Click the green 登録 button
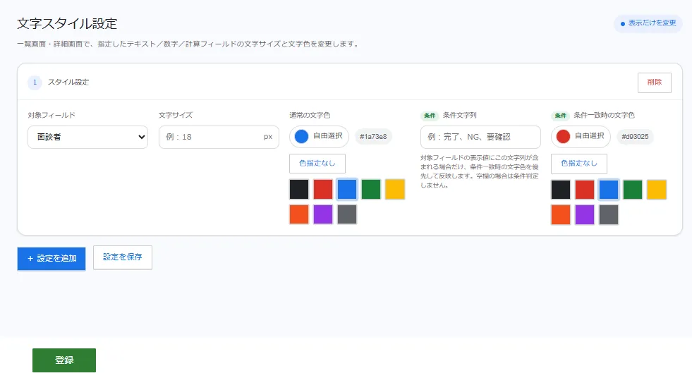The image size is (692, 378). click(64, 360)
